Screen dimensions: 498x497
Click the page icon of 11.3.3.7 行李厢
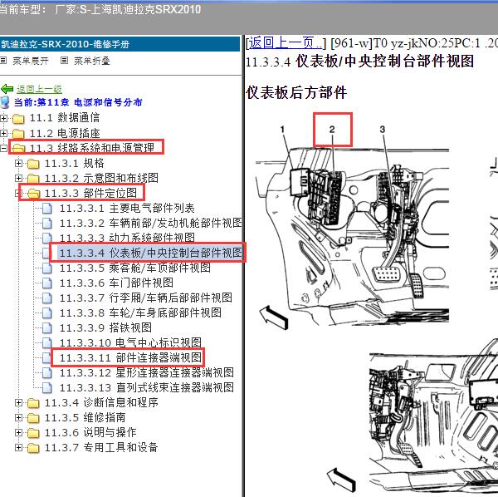[x=47, y=298]
